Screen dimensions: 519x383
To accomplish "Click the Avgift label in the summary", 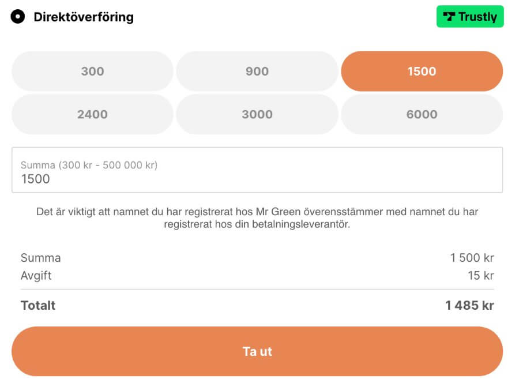I will click(x=36, y=275).
